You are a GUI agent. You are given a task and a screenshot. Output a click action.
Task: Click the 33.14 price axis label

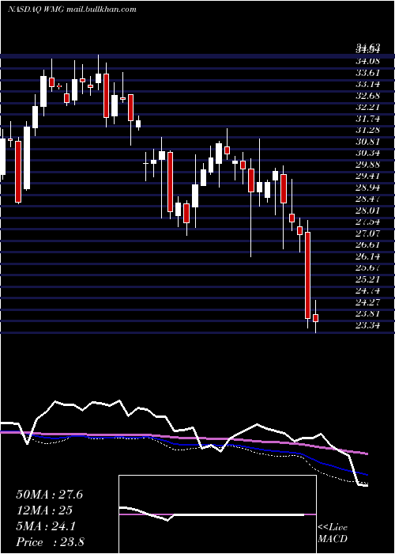pos(367,84)
